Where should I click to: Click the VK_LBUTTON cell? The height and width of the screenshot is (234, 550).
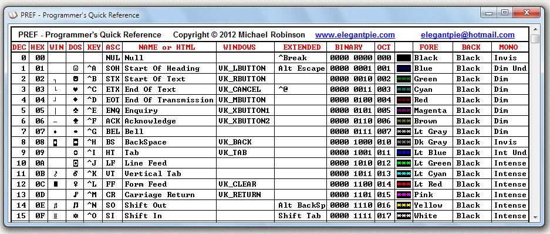[x=245, y=68]
